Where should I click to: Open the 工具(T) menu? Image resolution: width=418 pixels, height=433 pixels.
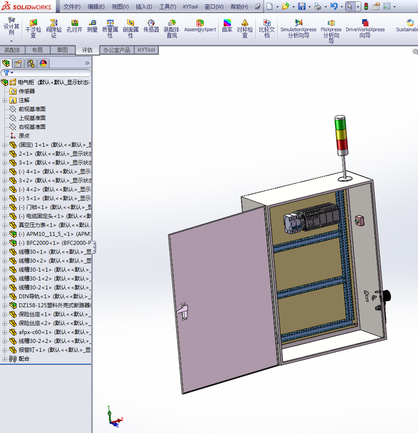point(167,7)
